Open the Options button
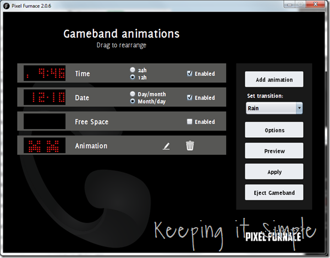The height and width of the screenshot is (258, 330). [x=274, y=130]
